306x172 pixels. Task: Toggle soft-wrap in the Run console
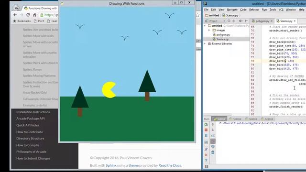tap(213, 136)
